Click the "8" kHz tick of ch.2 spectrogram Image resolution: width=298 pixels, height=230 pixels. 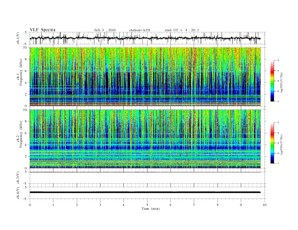point(26,121)
